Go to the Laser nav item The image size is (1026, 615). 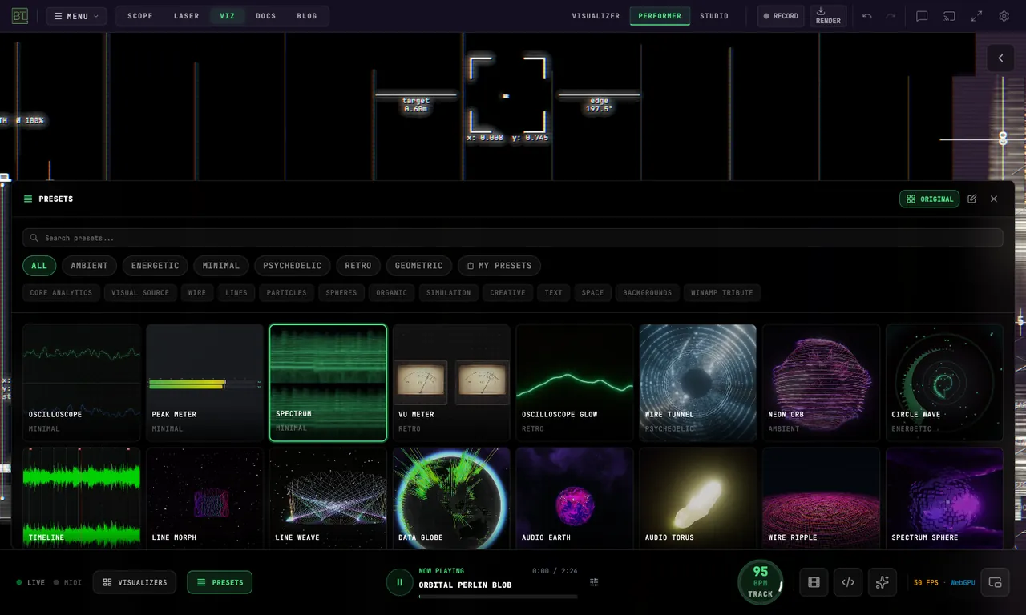tap(187, 16)
